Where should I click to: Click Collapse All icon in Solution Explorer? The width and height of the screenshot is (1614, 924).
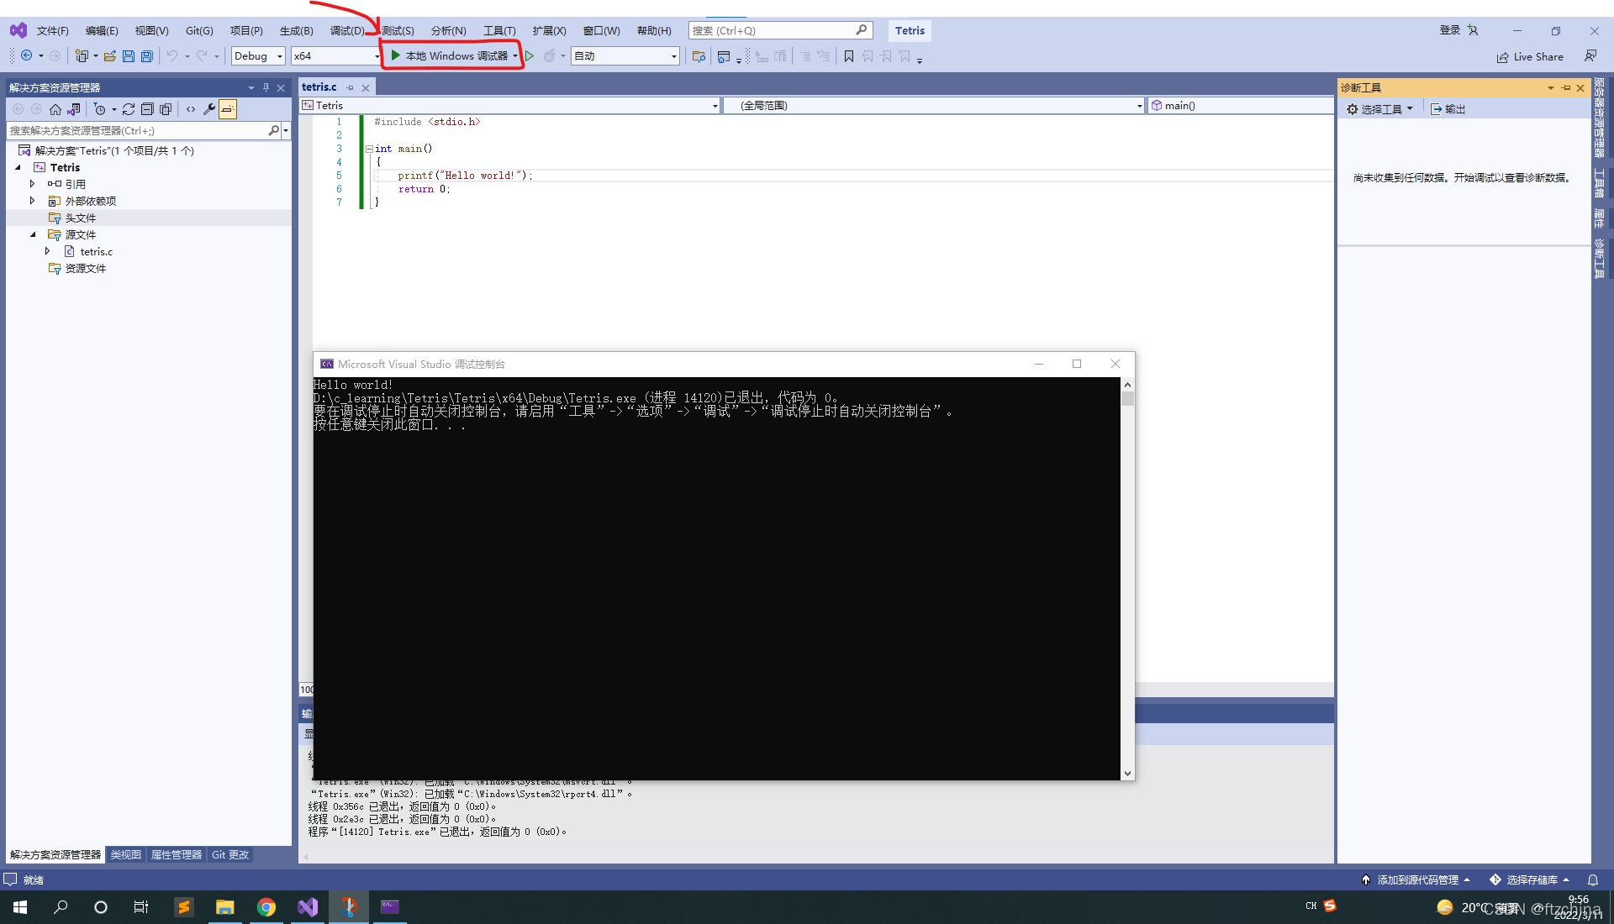147,109
